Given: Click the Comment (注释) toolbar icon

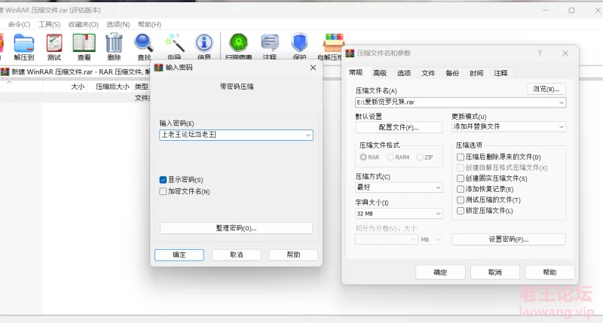Looking at the screenshot, I should [x=270, y=45].
